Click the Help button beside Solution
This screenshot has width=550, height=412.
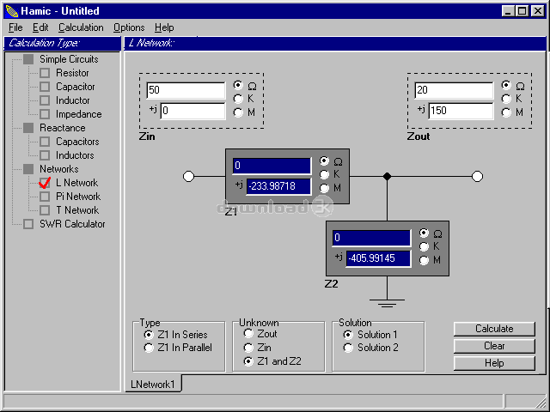pyautogui.click(x=494, y=363)
